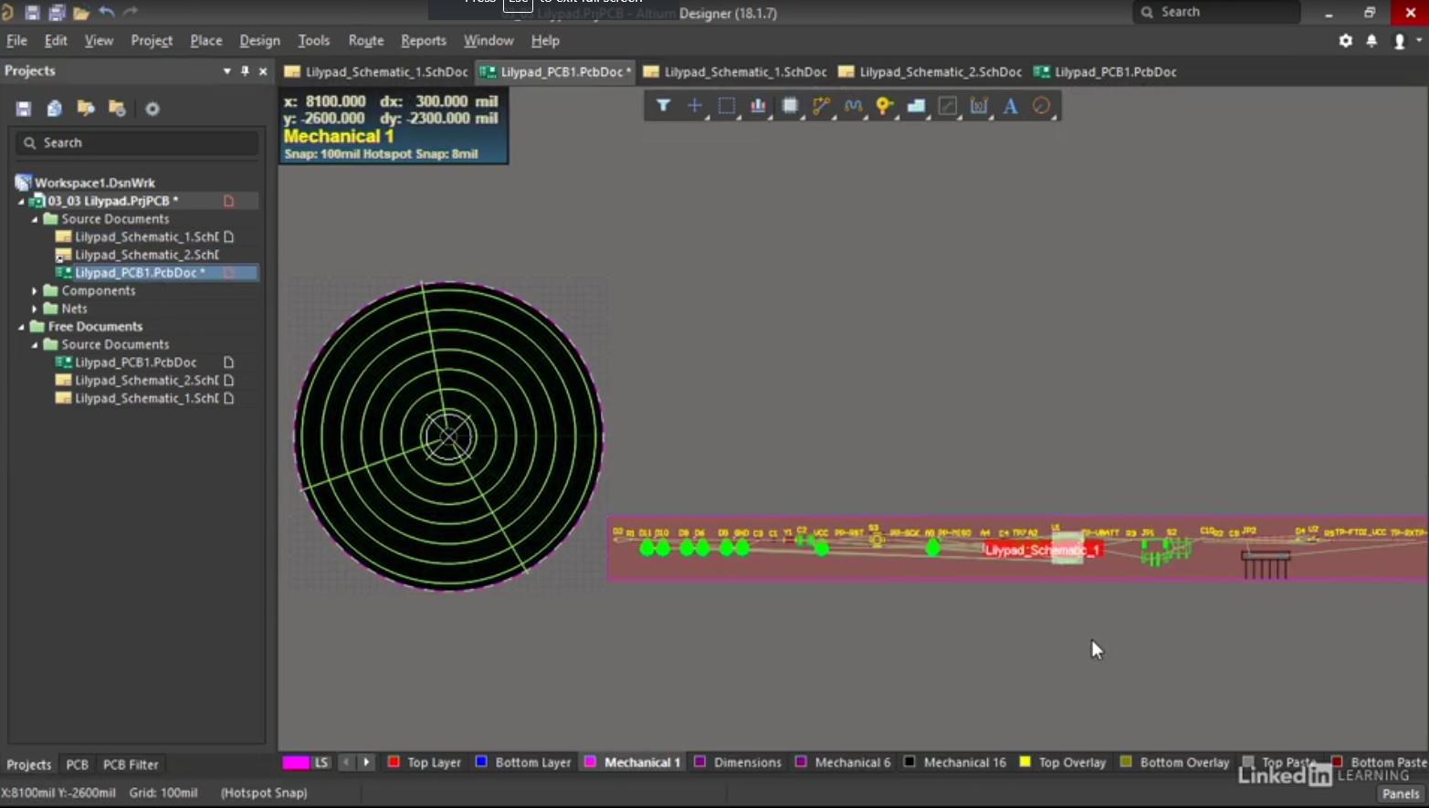Open the Selection Filter tool

point(664,106)
